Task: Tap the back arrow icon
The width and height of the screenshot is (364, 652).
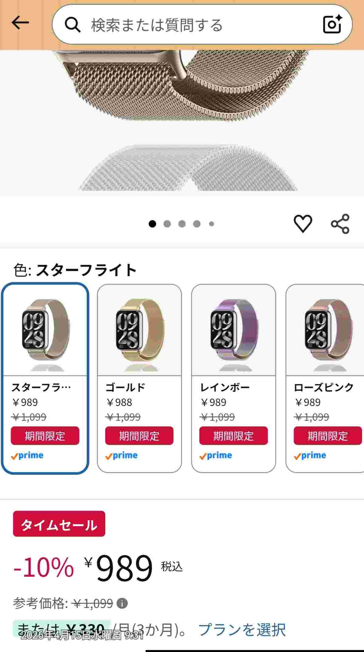Action: (x=20, y=23)
